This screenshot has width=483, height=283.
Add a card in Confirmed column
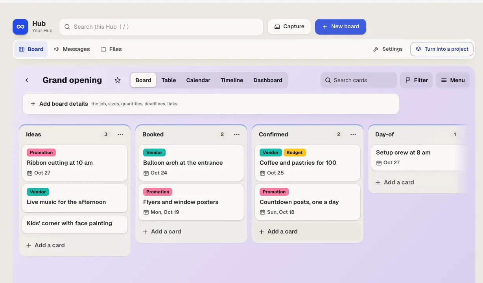(x=308, y=232)
